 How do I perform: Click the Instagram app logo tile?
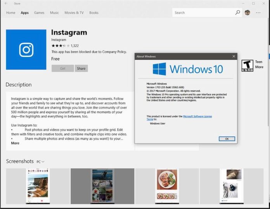(x=26, y=50)
